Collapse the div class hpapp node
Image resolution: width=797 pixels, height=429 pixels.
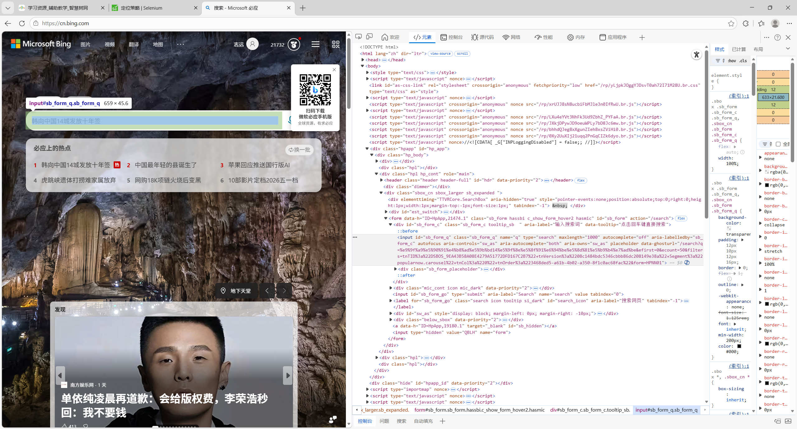[x=367, y=149]
